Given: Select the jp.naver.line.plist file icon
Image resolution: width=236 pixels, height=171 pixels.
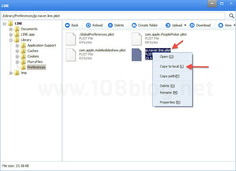Looking at the screenshot, I should 136,55.
